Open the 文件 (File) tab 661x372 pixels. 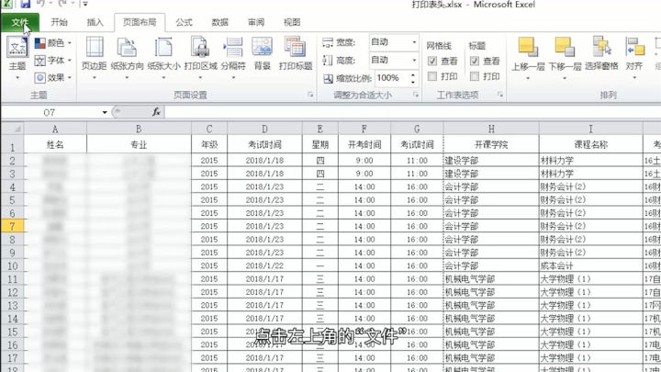20,22
